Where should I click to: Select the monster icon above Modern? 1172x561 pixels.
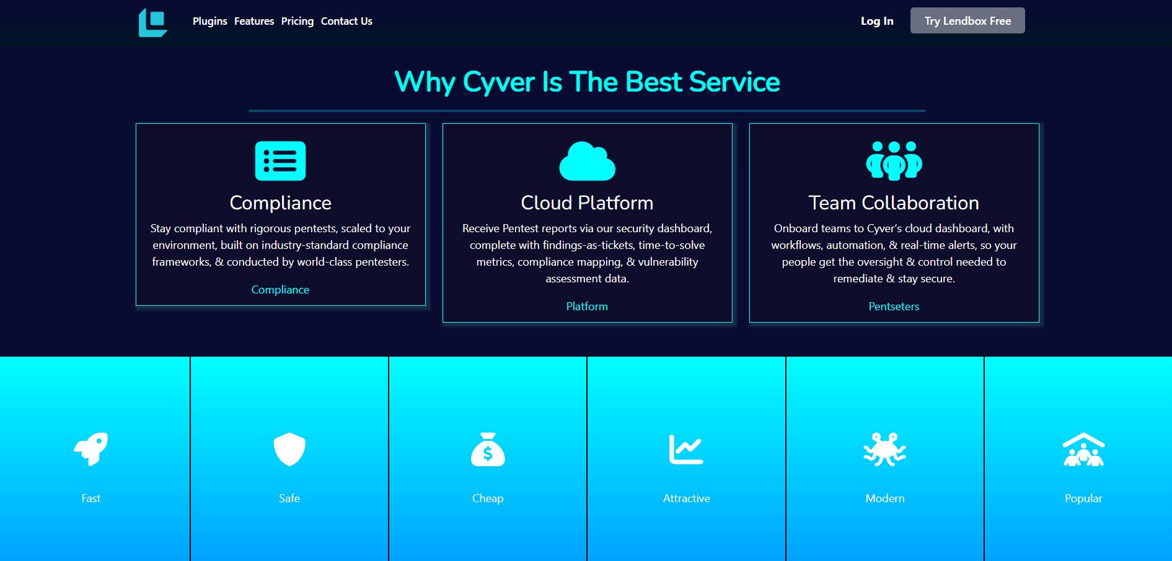coord(884,449)
